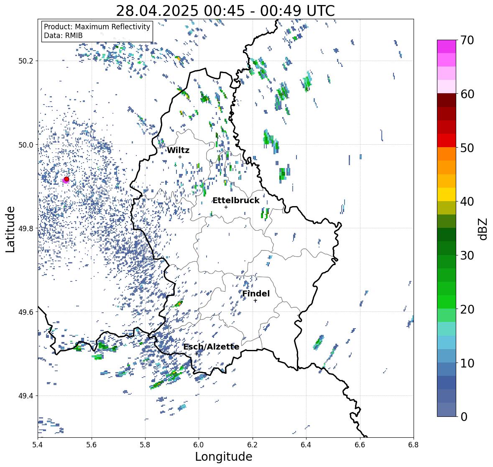The width and height of the screenshot is (493, 467).
Task: Click longitude tick label 6.6
Action: coord(360,444)
